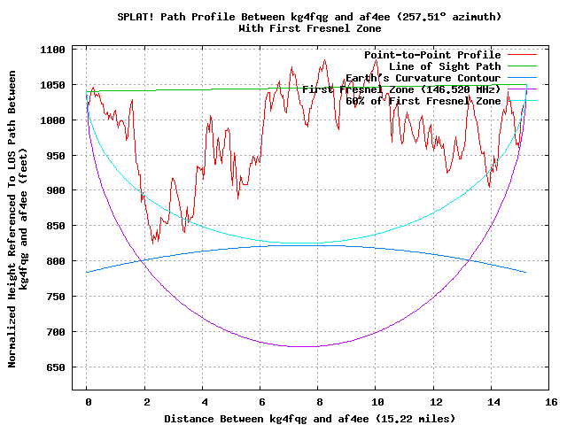The height and width of the screenshot is (425, 567).
Task: Click the x-axis tick label 8
Action: point(320,402)
